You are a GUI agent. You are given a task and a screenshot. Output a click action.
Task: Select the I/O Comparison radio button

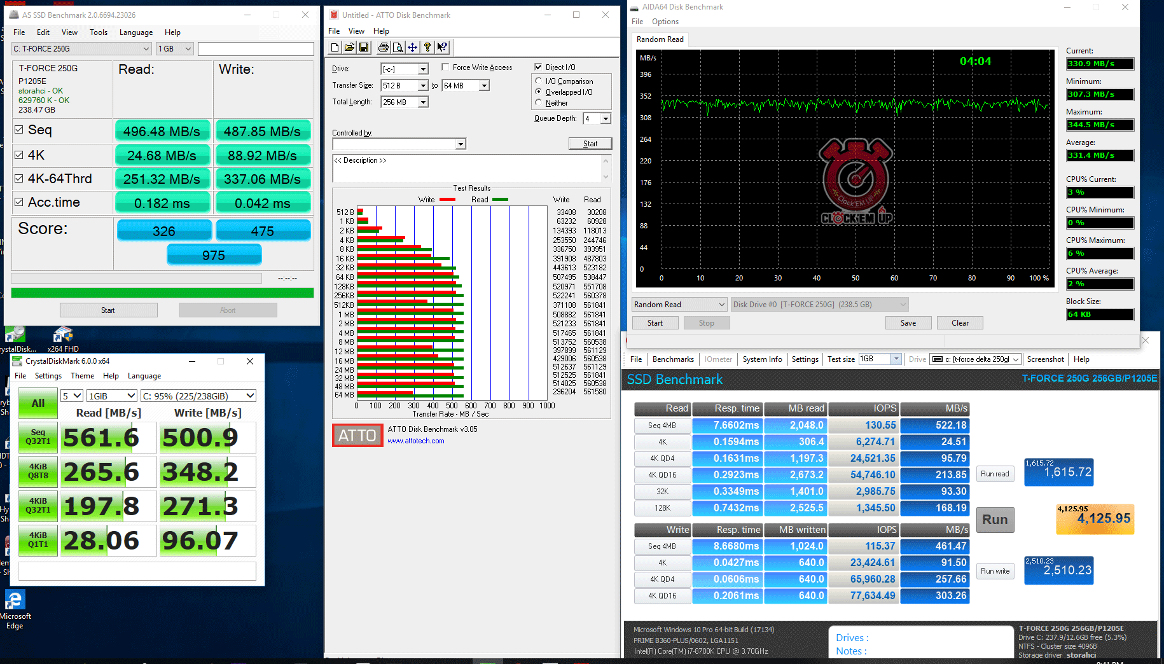(x=539, y=81)
